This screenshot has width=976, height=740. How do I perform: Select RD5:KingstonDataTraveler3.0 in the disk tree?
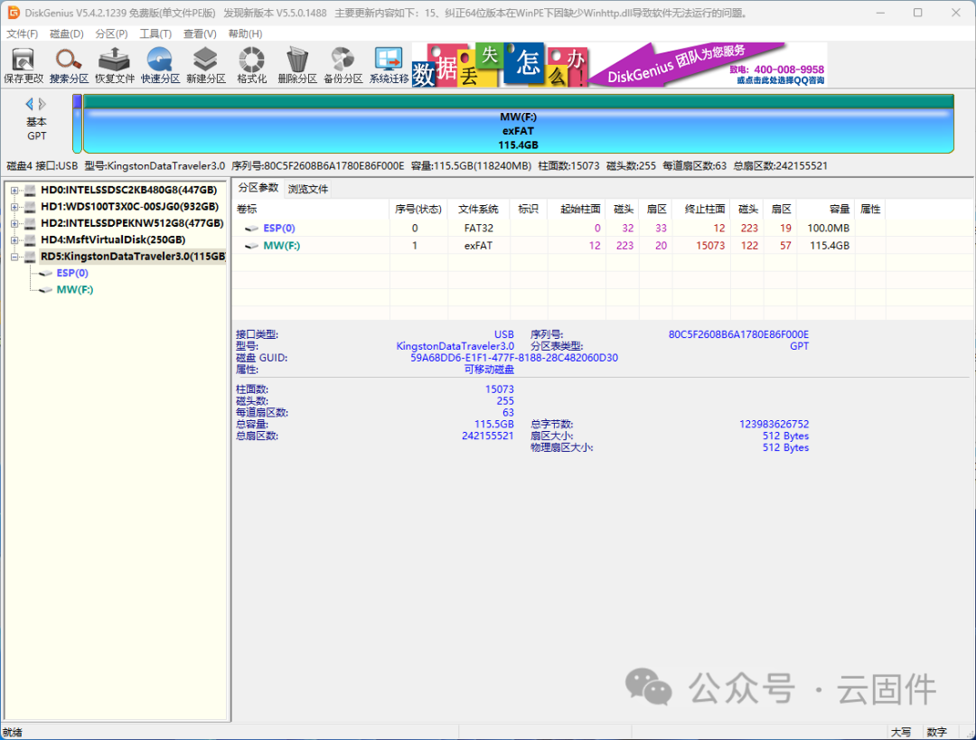click(x=133, y=257)
